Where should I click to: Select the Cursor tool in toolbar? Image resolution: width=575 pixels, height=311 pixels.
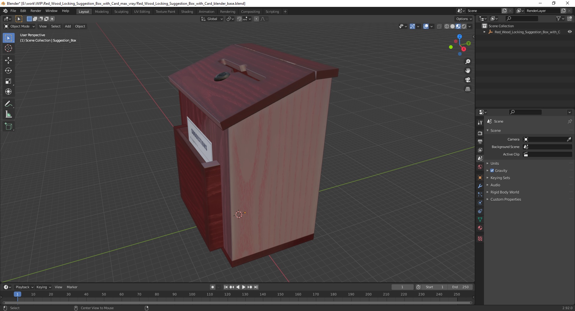point(8,48)
